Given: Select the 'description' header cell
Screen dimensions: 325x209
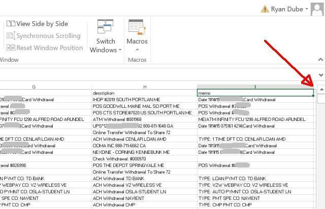Looking at the screenshot, I should click(144, 93).
